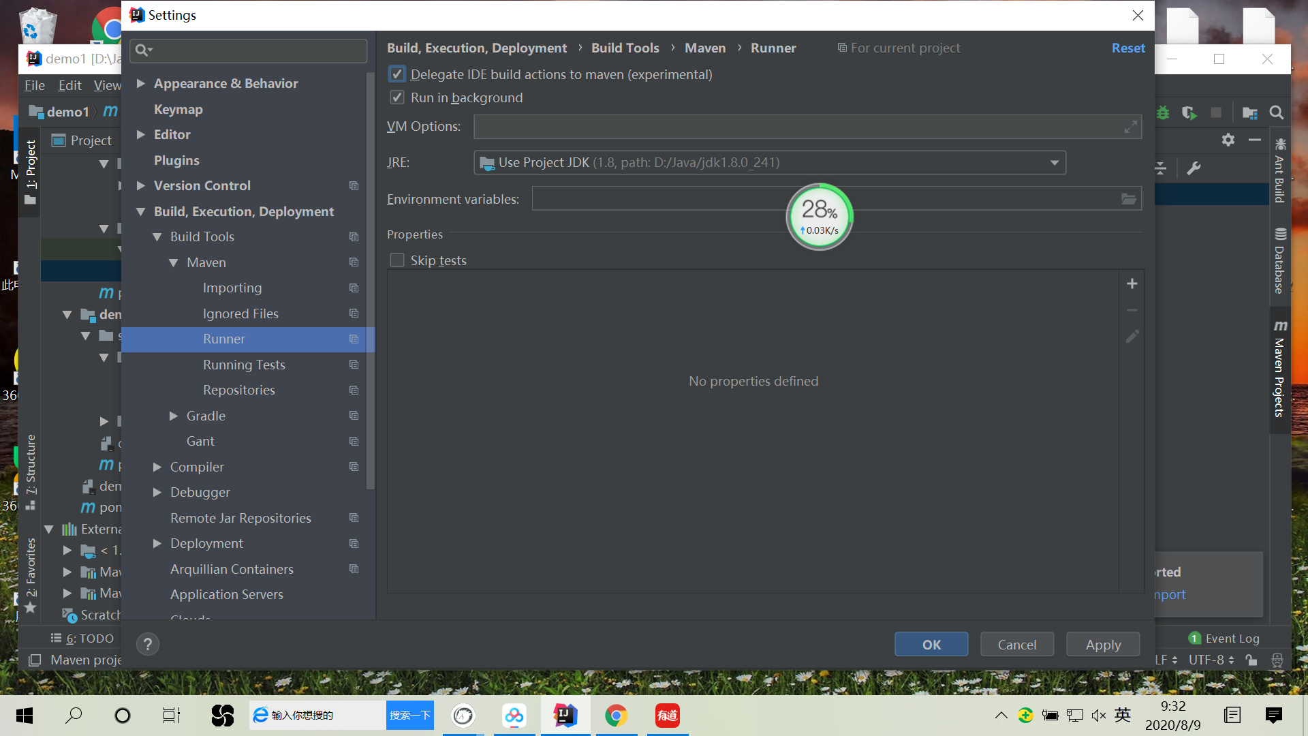Image resolution: width=1308 pixels, height=736 pixels.
Task: Click the Apply button
Action: click(x=1103, y=645)
